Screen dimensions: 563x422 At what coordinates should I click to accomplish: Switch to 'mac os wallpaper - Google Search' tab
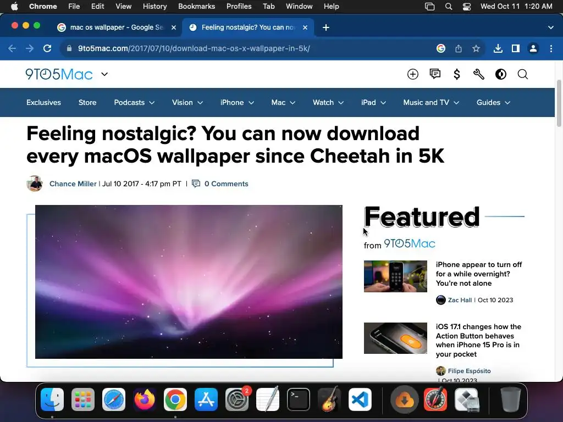tap(117, 27)
